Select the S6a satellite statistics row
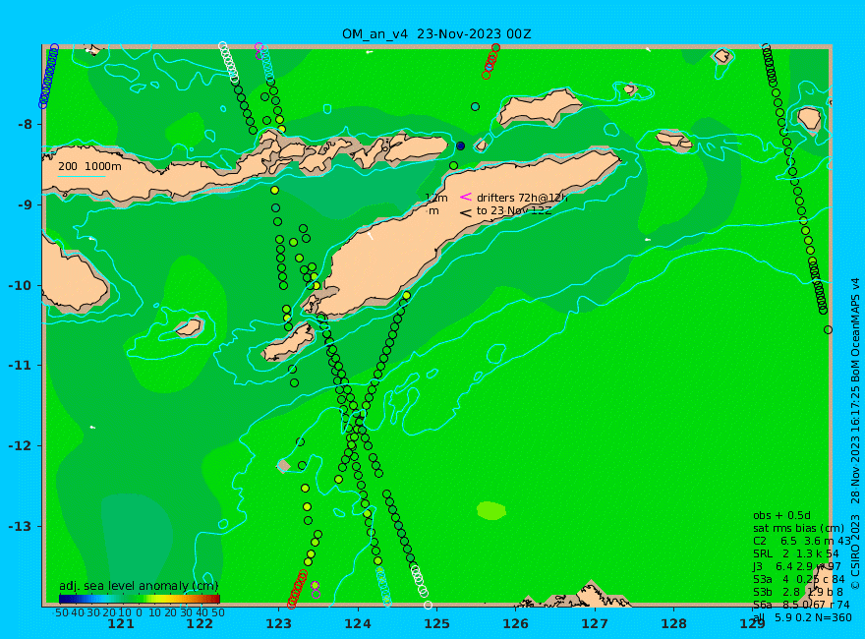 801,605
